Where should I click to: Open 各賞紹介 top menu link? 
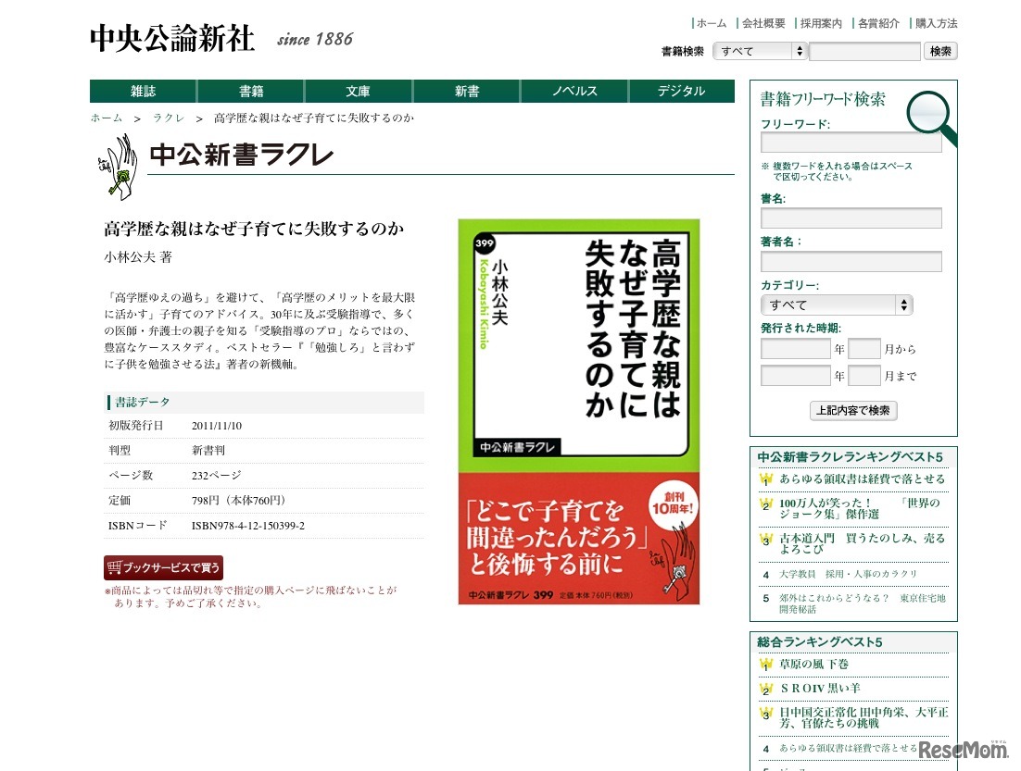coord(878,23)
